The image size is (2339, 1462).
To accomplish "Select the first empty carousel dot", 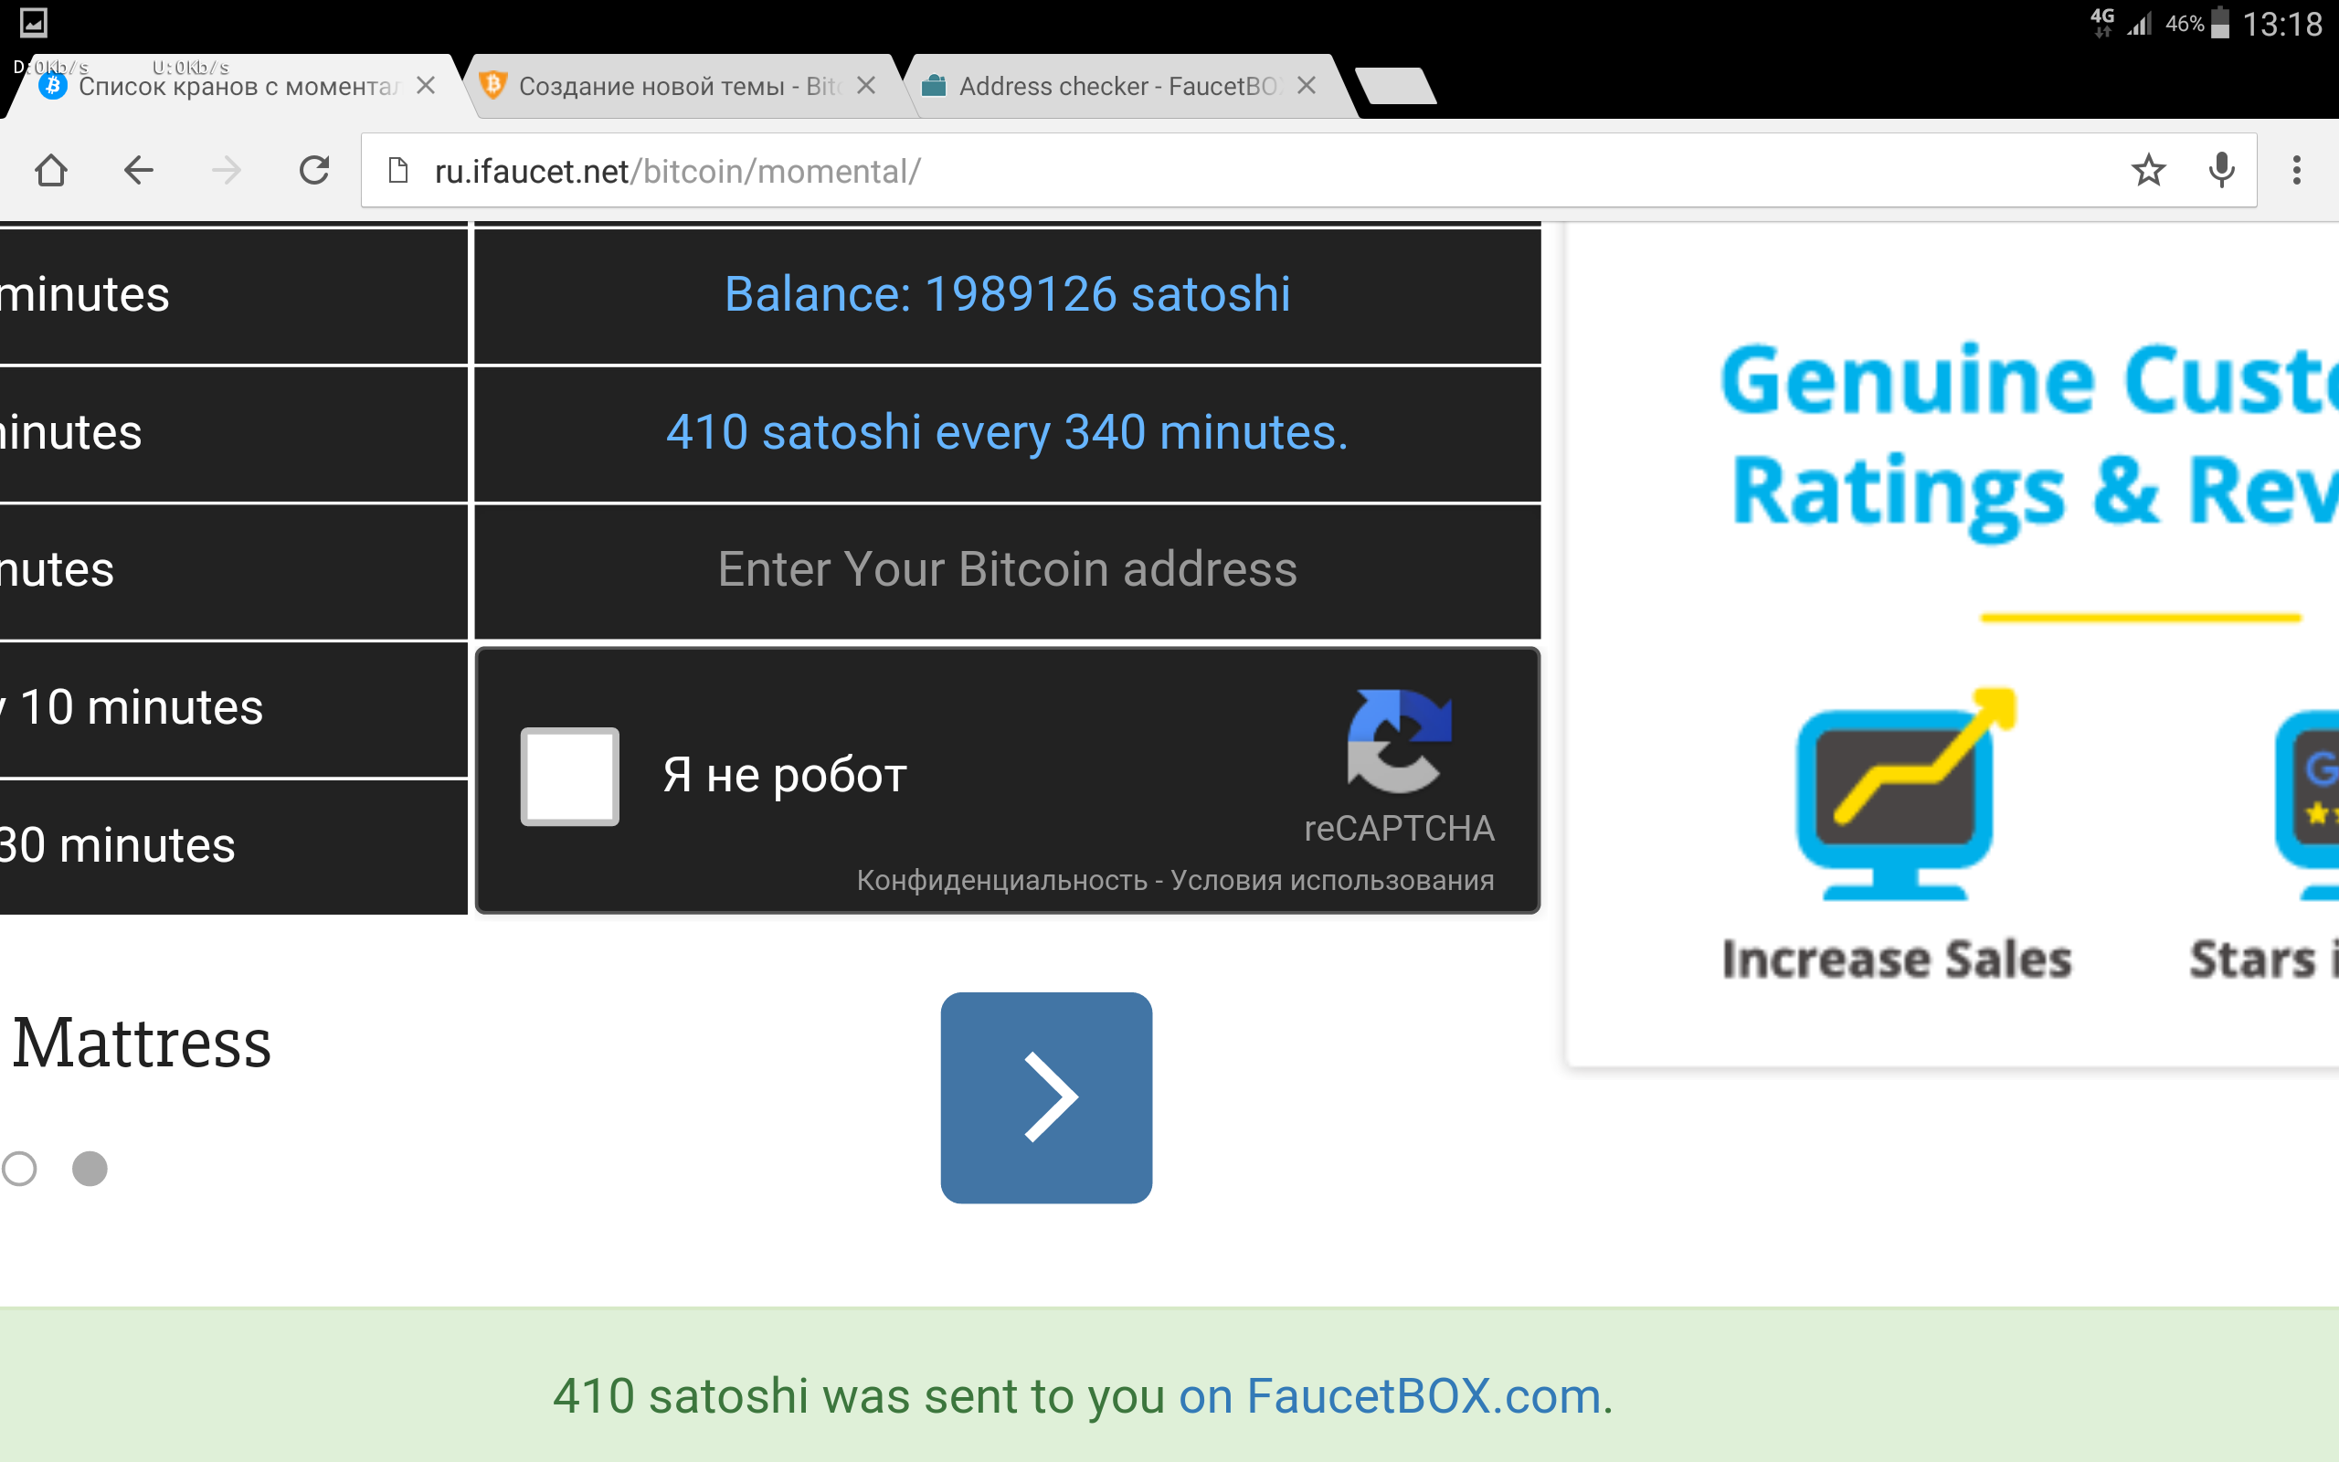I will pos(19,1168).
